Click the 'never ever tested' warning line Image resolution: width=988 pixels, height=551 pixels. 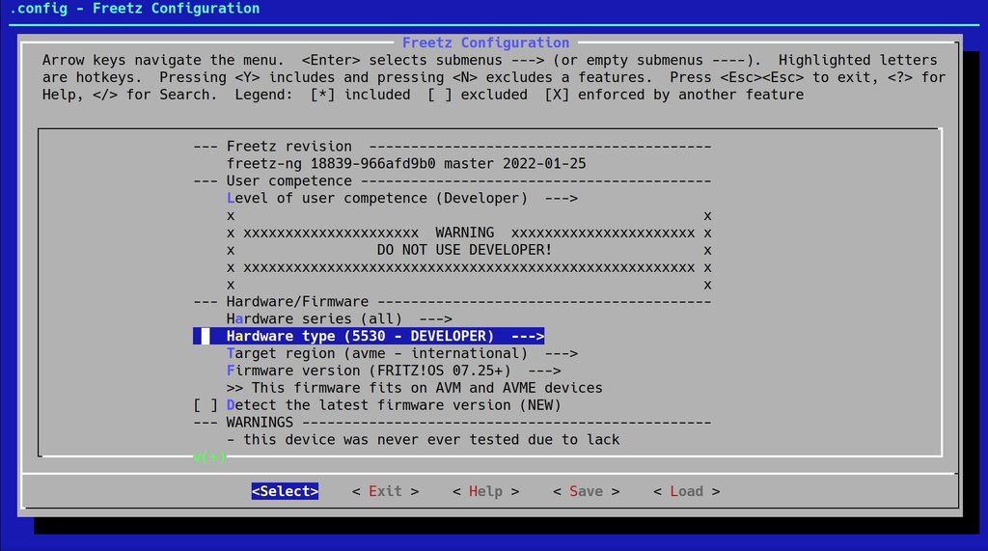click(x=430, y=440)
